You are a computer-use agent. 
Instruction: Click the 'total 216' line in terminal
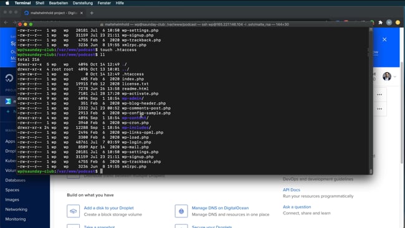[x=29, y=59]
